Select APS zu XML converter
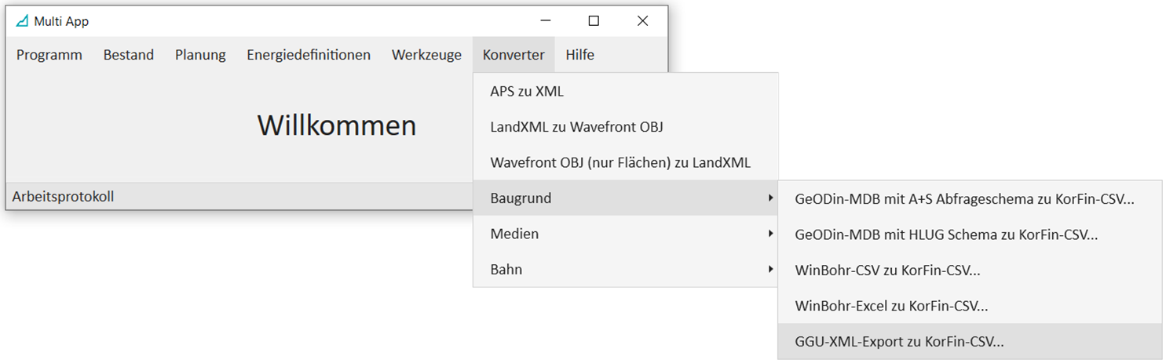Image resolution: width=1166 pixels, height=363 pixels. tap(625, 92)
